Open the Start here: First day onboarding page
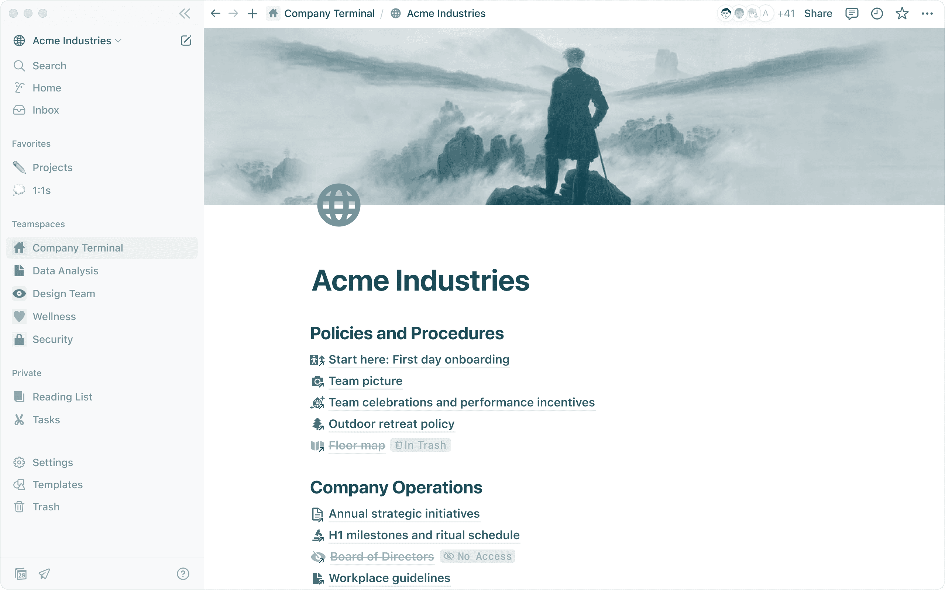945x590 pixels. pyautogui.click(x=419, y=360)
